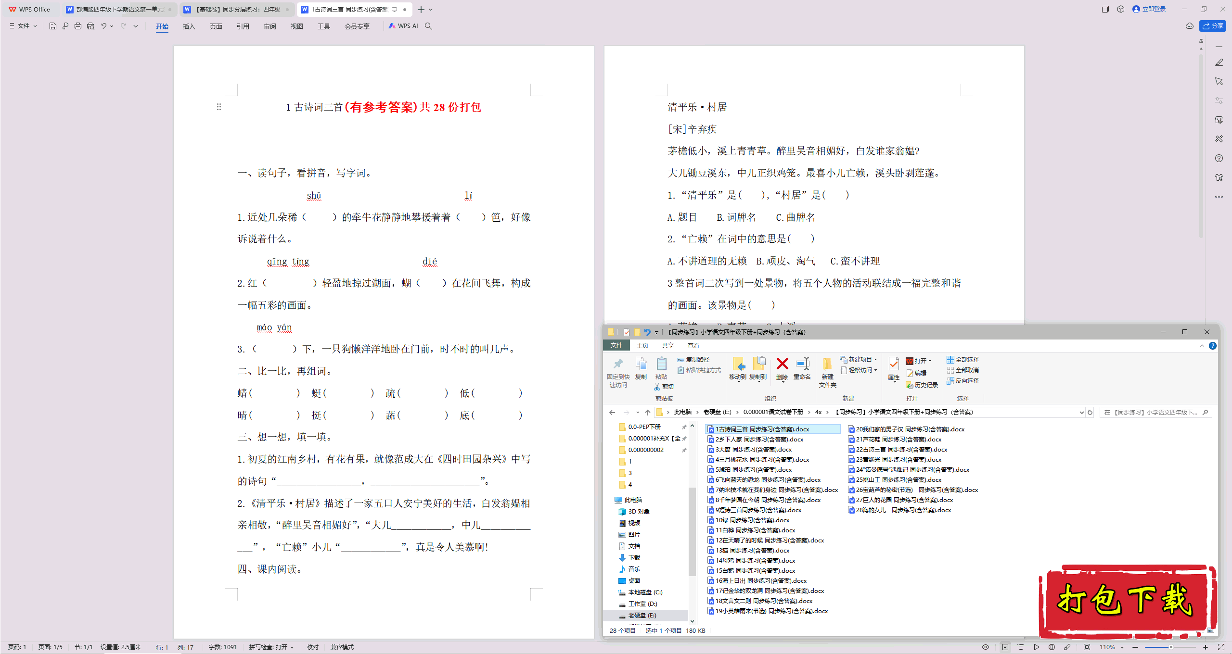1232x654 pixels.
Task: Click Copy Path (复制路径) in Explorer
Action: pos(693,360)
